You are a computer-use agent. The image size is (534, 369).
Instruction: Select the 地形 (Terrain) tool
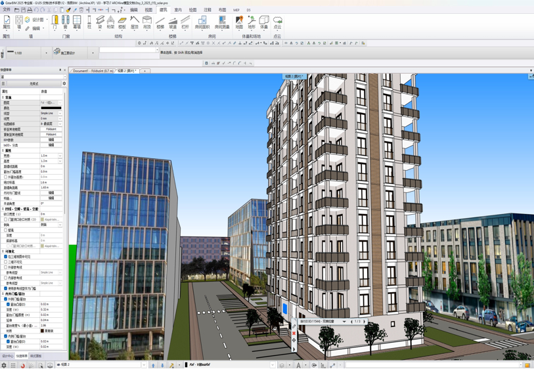252,22
